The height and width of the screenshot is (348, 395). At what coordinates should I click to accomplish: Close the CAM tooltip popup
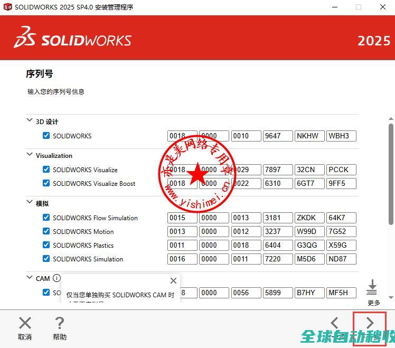coord(173,281)
